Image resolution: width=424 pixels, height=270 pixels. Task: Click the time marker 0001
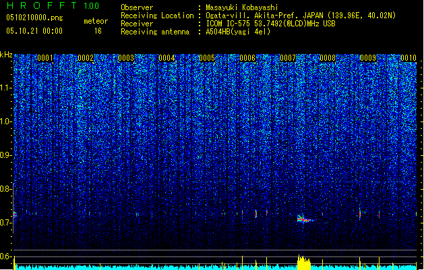pyautogui.click(x=45, y=58)
